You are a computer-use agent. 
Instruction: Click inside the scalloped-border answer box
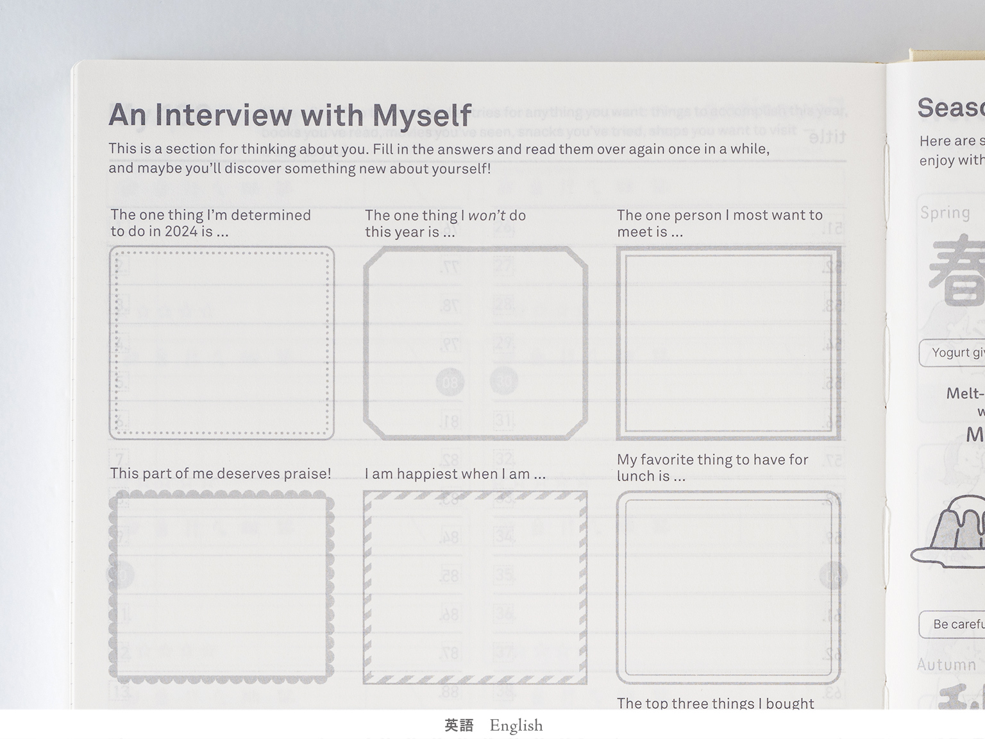coord(221,587)
